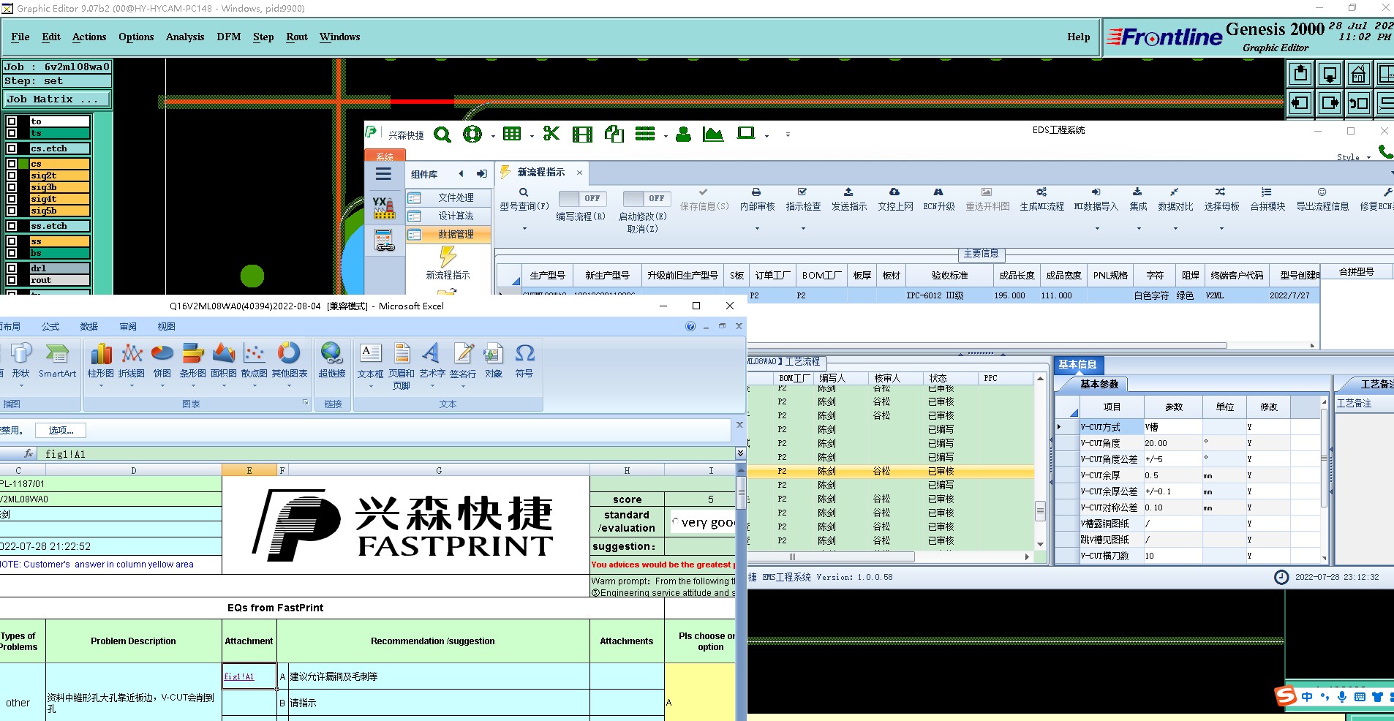Click the Sogou input method S icon
1394x721 pixels.
pyautogui.click(x=1285, y=695)
